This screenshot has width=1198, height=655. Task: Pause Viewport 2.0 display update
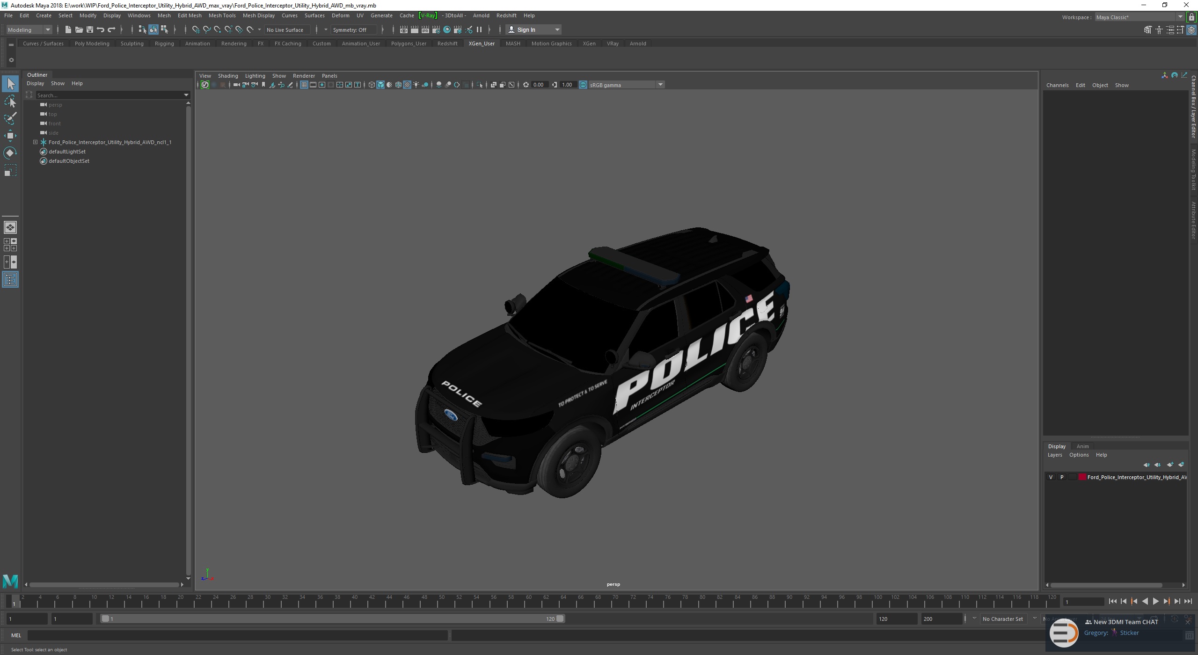479,29
